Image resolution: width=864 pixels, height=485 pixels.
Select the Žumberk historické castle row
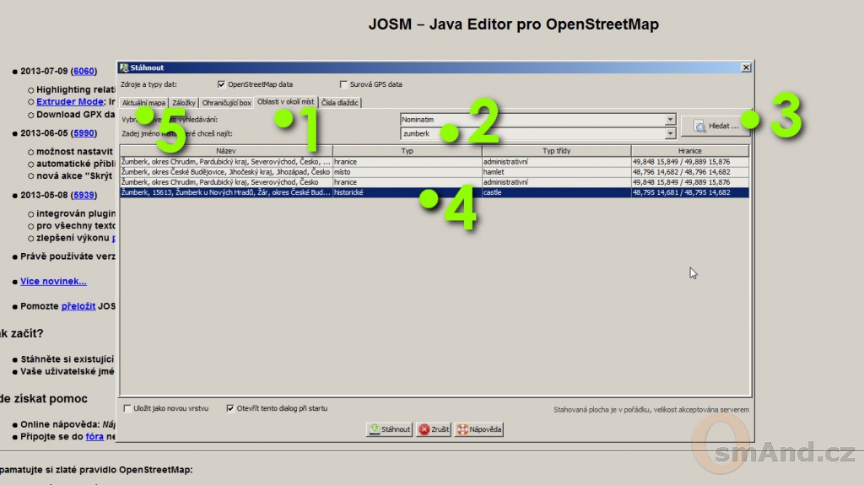435,192
